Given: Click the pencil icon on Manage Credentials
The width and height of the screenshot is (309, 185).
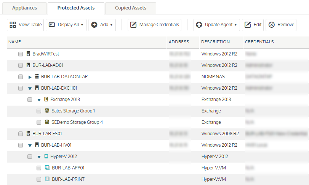Looking at the screenshot, I should tap(133, 25).
